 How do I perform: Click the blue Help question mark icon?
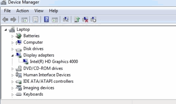[x=46, y=19]
